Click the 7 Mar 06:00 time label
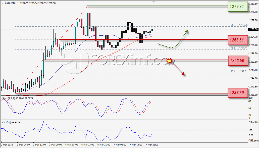The width and height of the screenshot is (259, 148). [120, 145]
